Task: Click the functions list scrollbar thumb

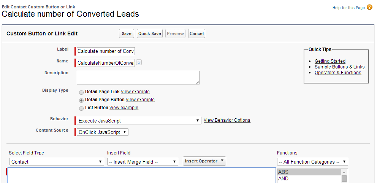Action: tap(344, 179)
